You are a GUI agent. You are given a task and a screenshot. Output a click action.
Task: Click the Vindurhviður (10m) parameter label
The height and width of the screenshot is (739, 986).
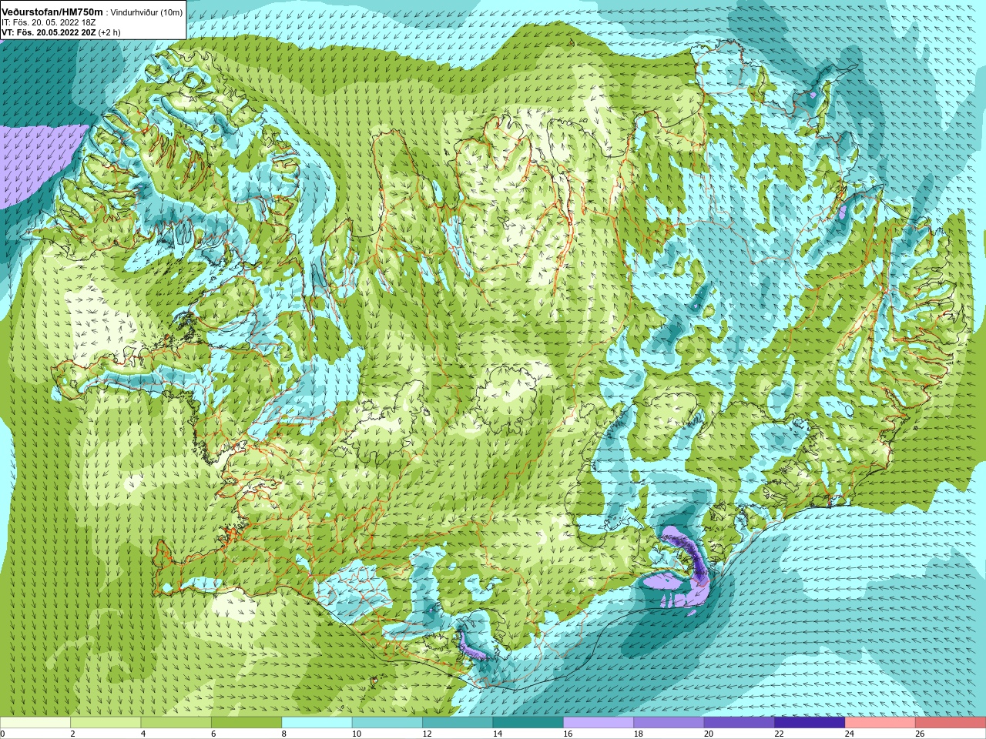pos(146,12)
